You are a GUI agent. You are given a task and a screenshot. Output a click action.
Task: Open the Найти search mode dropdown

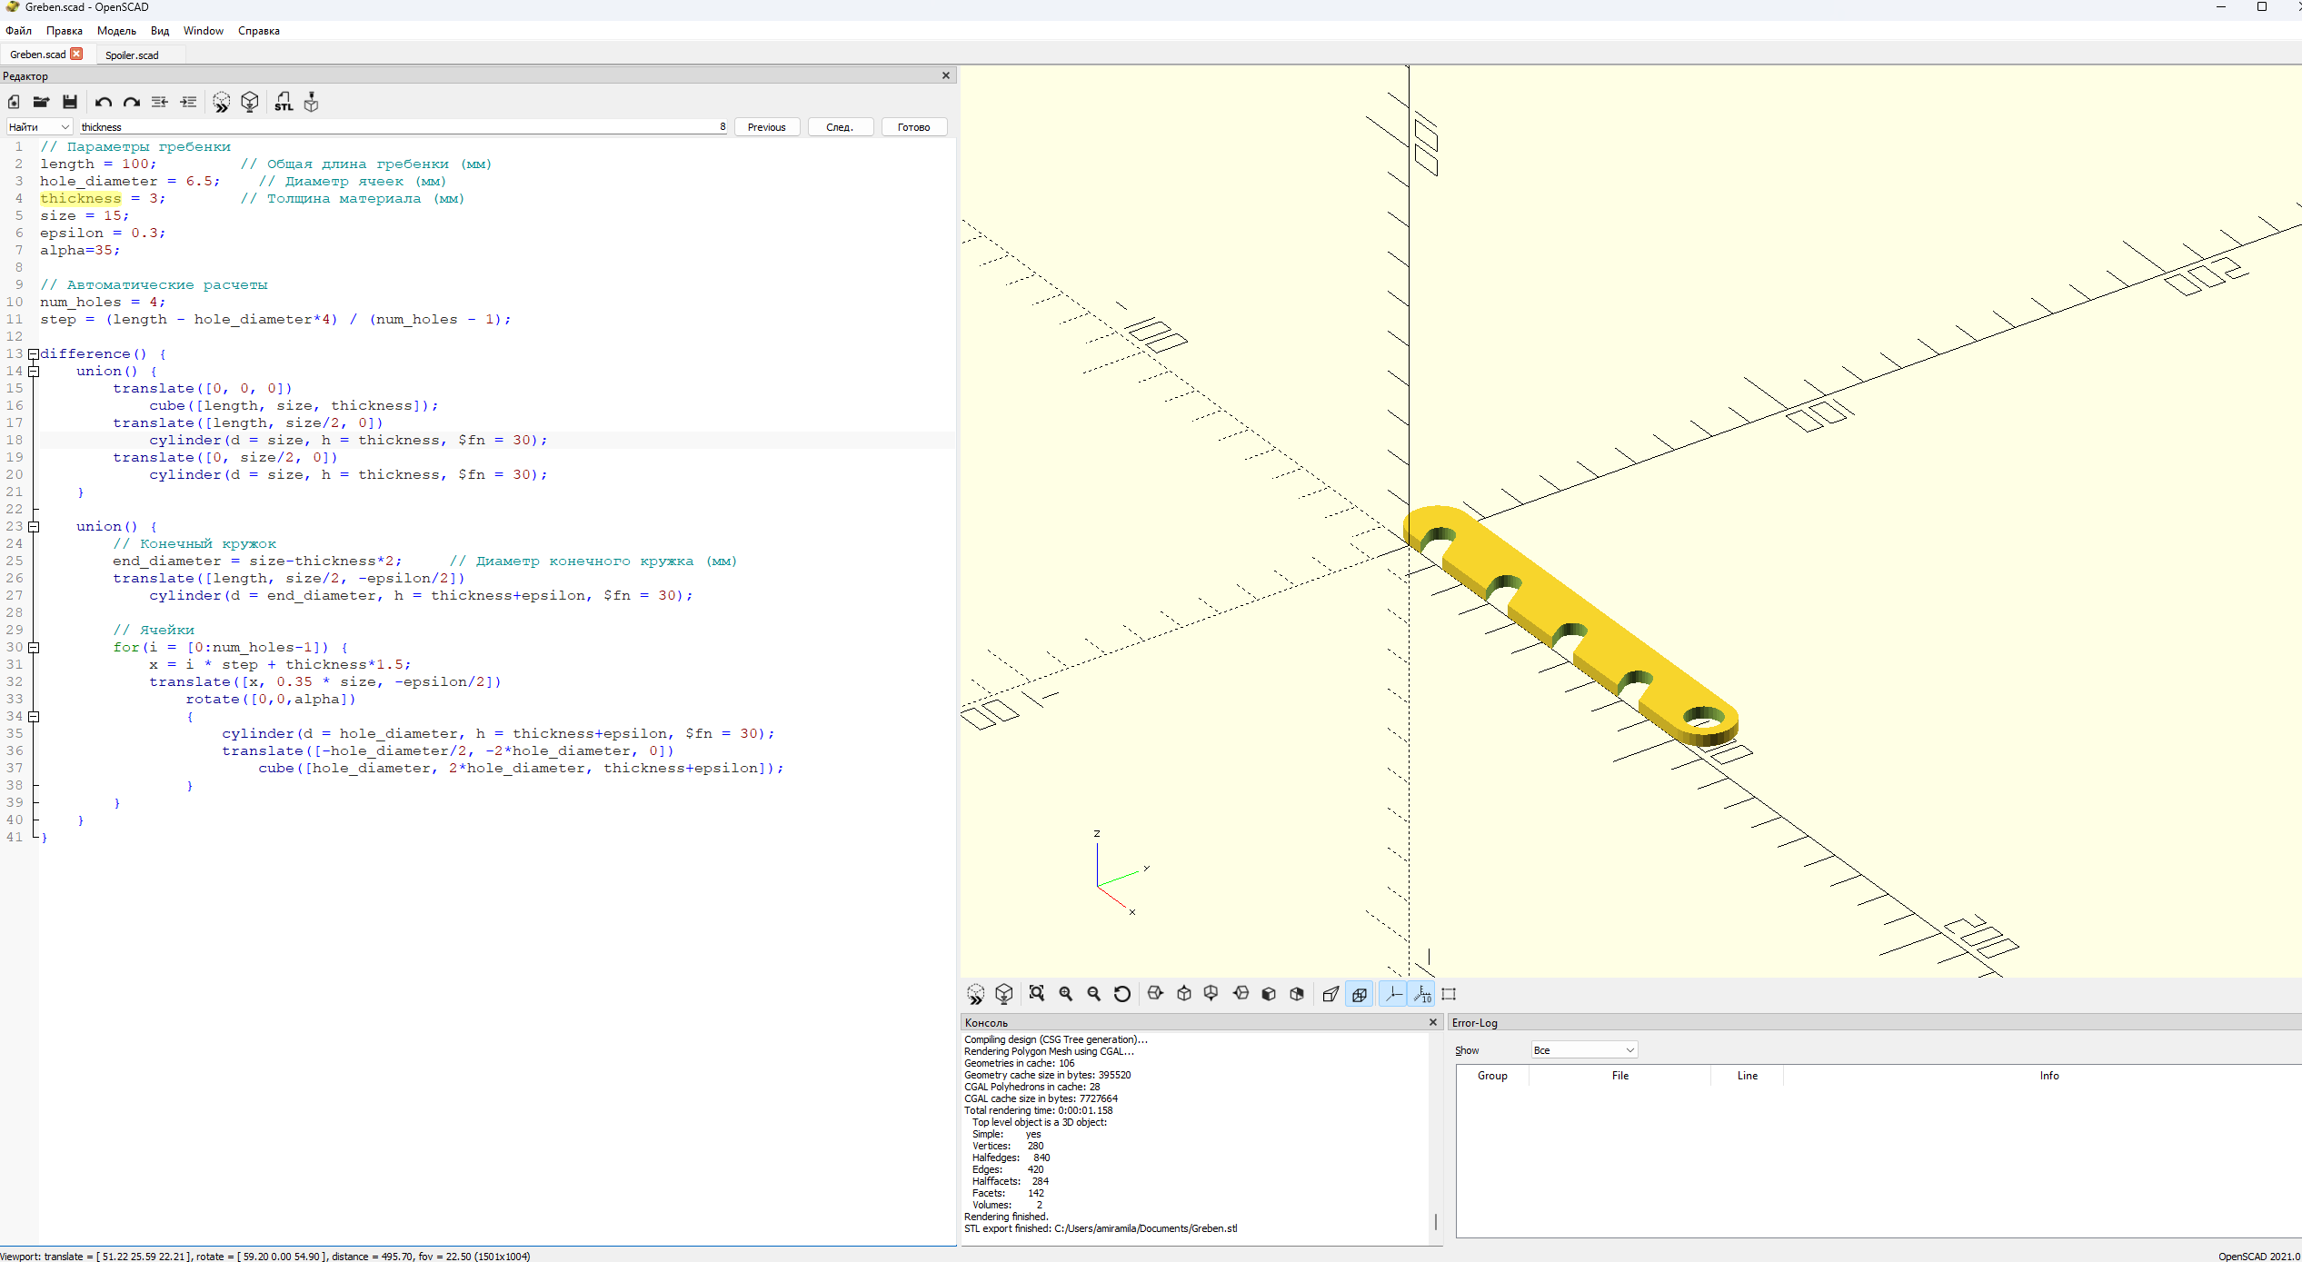click(39, 127)
